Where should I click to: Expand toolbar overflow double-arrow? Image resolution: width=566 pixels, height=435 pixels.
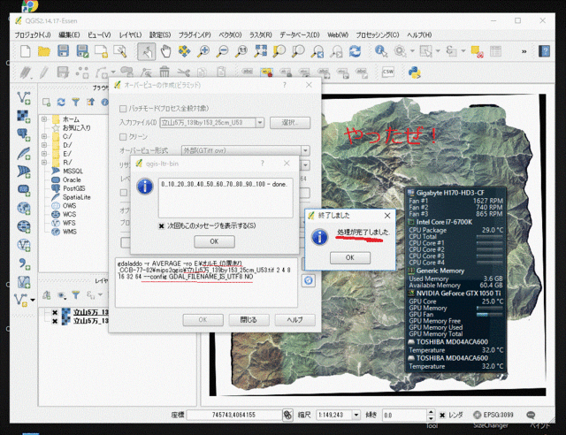click(524, 51)
